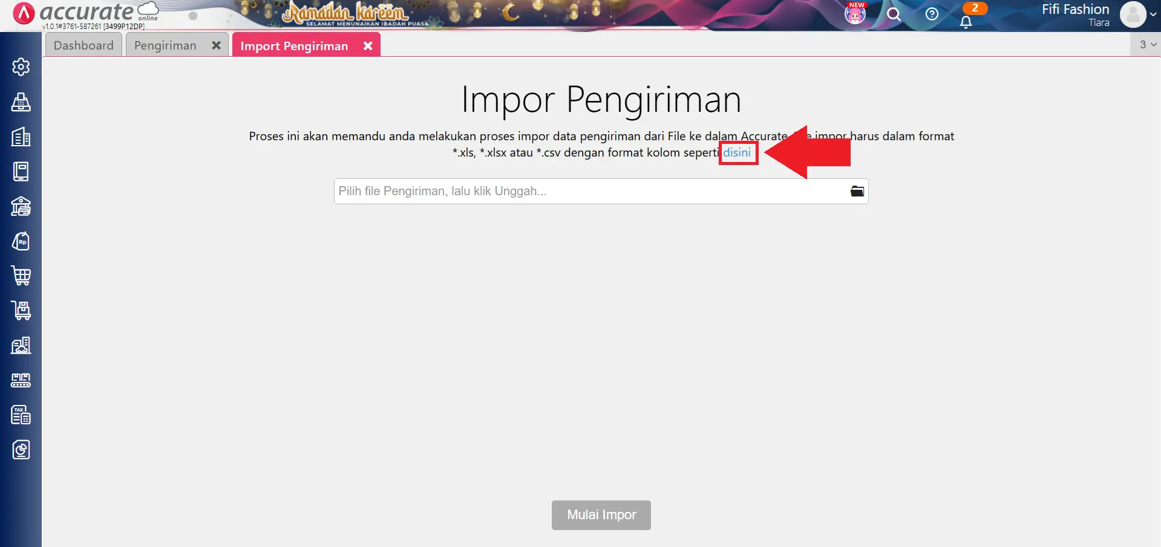Screen dimensions: 1161x547
Task: Open the bank menu from the sidebar
Action: [21, 206]
